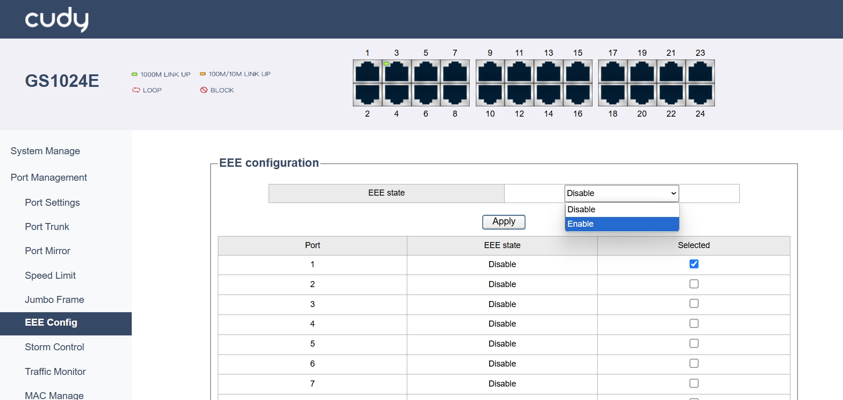Pick Disable option in EEE state list

[x=621, y=210]
